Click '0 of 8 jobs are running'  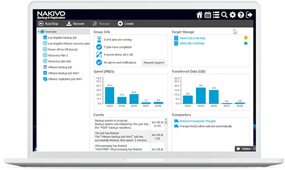117,40
